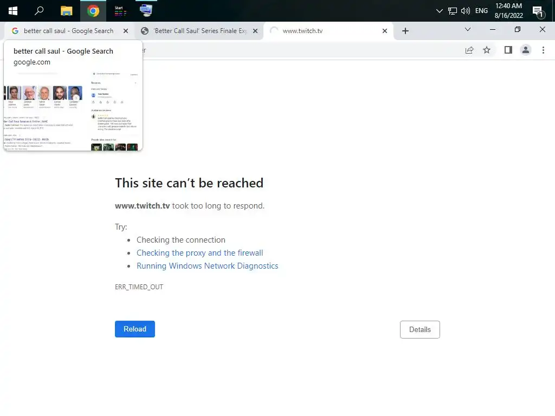Image resolution: width=555 pixels, height=416 pixels.
Task: Open the Start colored-bars app in taskbar
Action: tap(120, 11)
